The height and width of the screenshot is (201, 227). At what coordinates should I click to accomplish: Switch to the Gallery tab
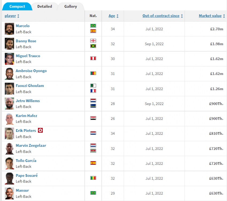(x=71, y=6)
